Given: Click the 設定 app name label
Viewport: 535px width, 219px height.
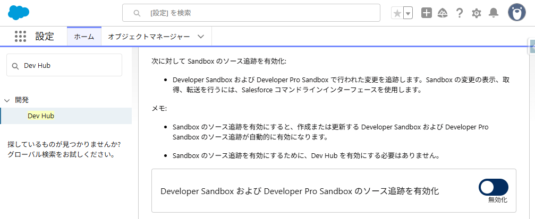Looking at the screenshot, I should (45, 36).
